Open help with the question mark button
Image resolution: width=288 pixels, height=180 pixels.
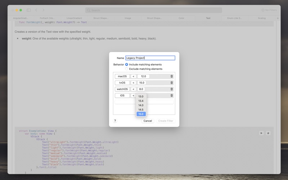(115, 121)
